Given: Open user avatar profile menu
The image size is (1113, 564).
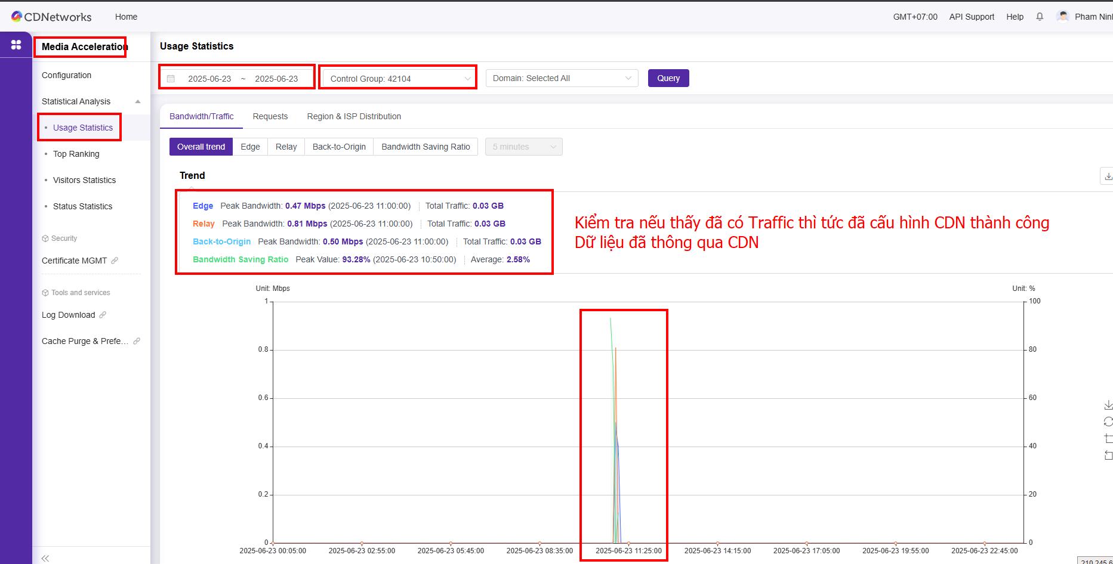Looking at the screenshot, I should [1063, 17].
